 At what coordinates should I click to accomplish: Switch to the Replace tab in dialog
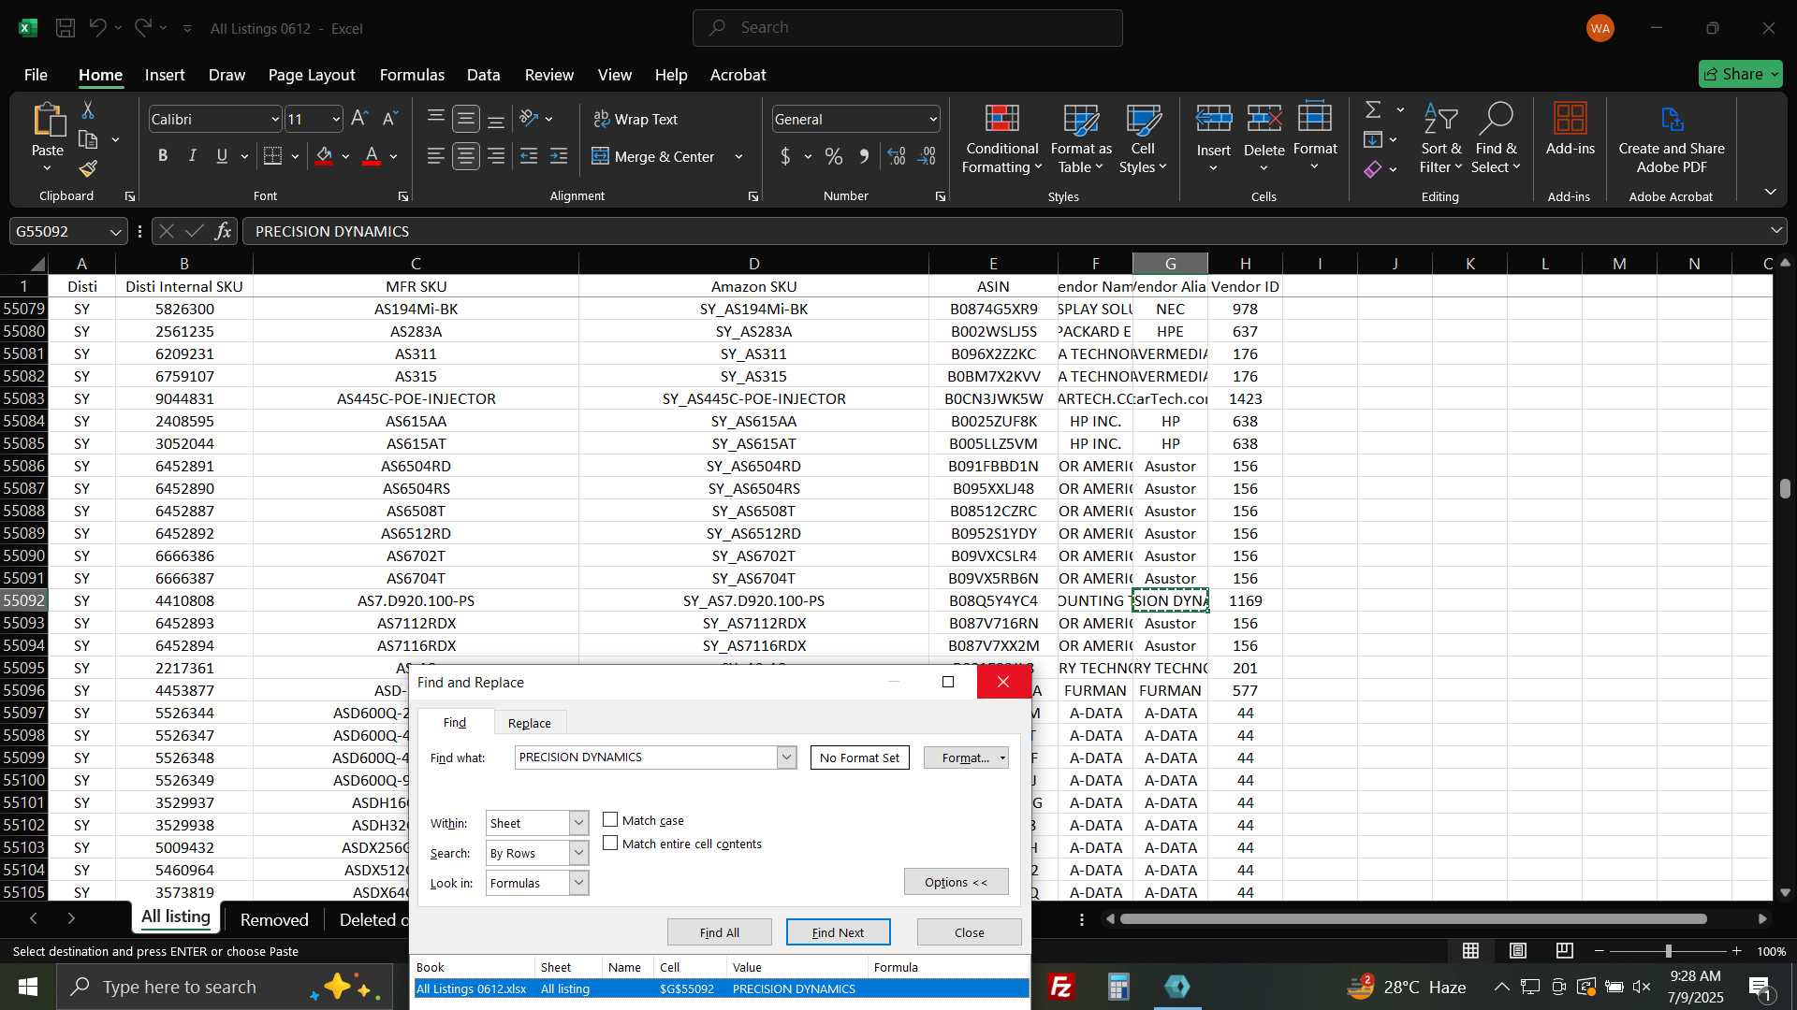click(x=529, y=723)
